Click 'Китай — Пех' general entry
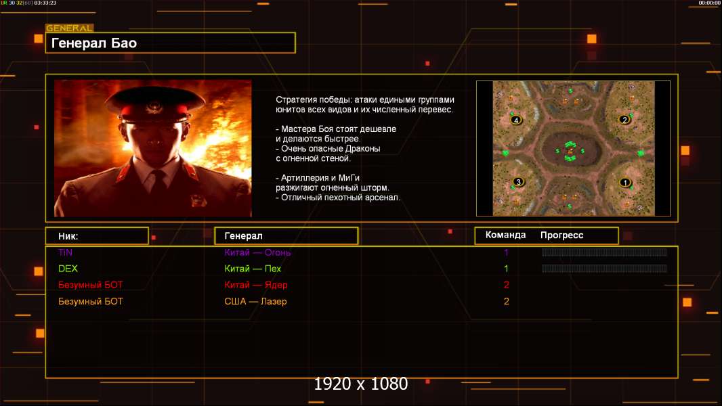Viewport: 722px width, 406px height. tap(253, 269)
